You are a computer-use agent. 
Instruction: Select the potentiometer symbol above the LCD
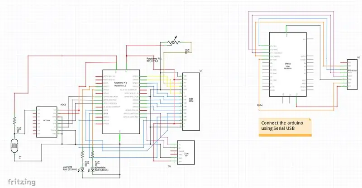click(174, 42)
